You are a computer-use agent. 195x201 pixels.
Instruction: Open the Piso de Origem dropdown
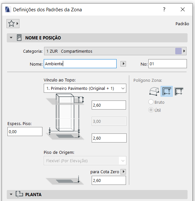click(x=85, y=161)
